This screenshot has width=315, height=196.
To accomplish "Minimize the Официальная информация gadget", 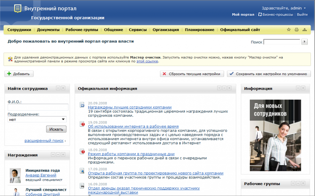I will click(x=225, y=88).
